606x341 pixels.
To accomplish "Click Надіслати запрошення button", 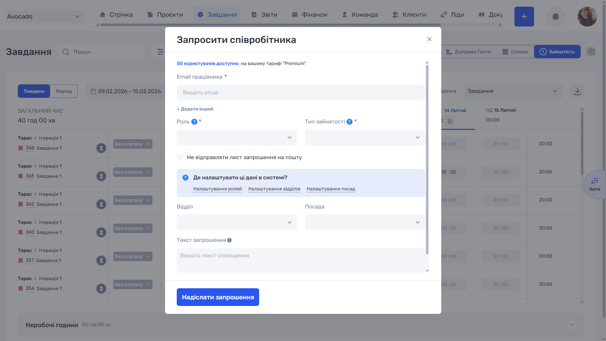I will coord(218,297).
